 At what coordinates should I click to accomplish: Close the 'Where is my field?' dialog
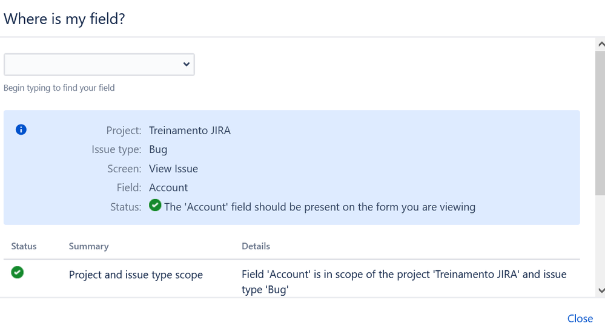pyautogui.click(x=580, y=319)
